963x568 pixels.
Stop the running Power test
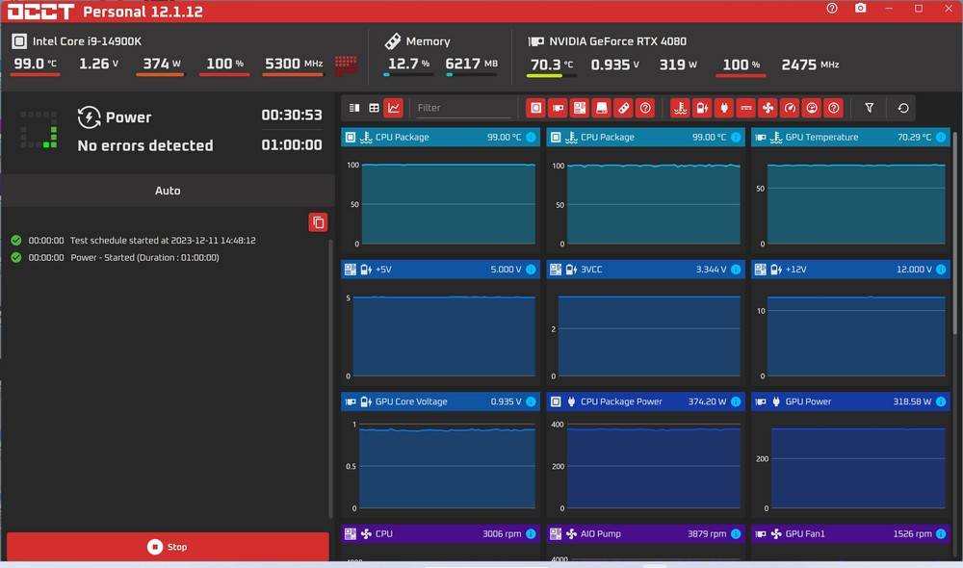coord(168,547)
